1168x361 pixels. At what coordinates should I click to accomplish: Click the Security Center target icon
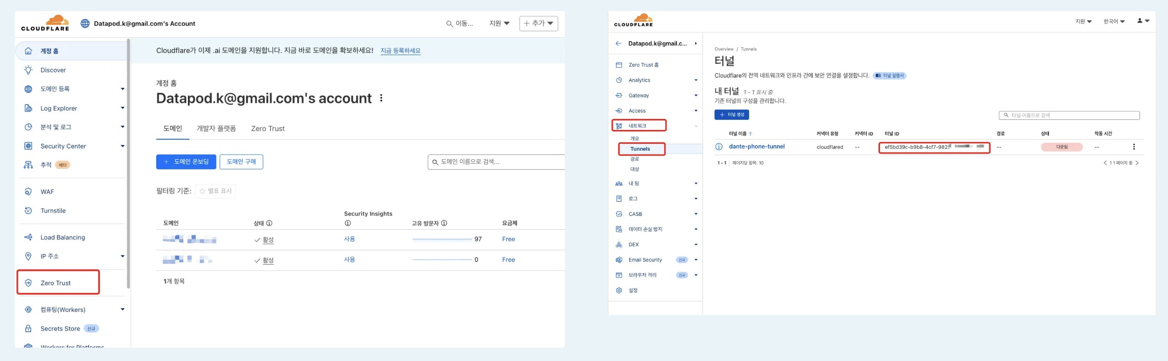pos(28,146)
